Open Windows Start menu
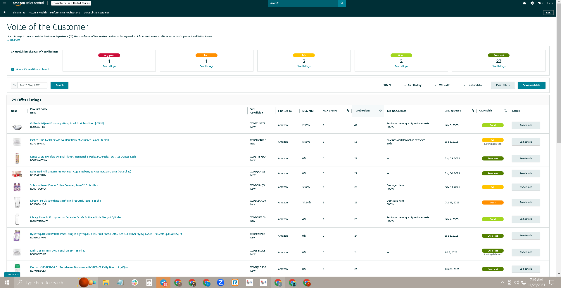561x288 pixels. coord(7,282)
